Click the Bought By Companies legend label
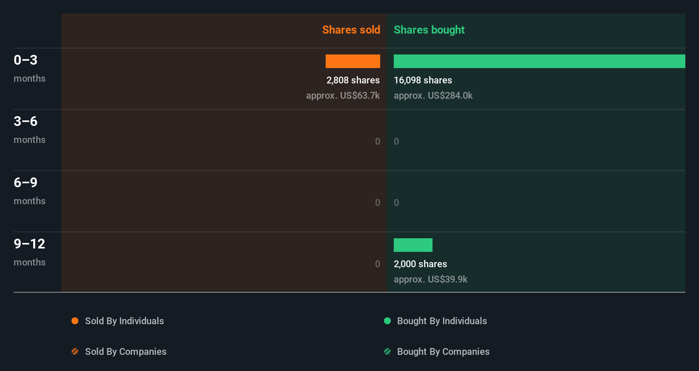 tap(443, 351)
